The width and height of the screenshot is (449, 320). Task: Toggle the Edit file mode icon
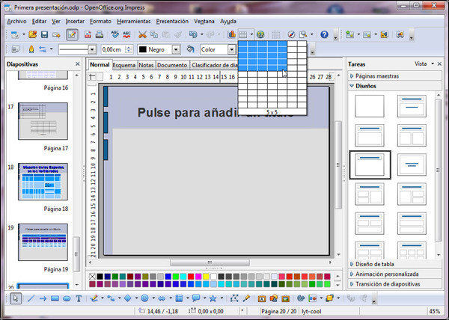tap(72, 35)
